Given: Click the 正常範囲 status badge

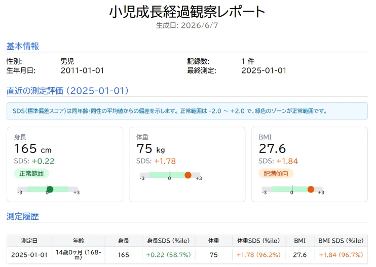Looking at the screenshot, I should pyautogui.click(x=31, y=174).
